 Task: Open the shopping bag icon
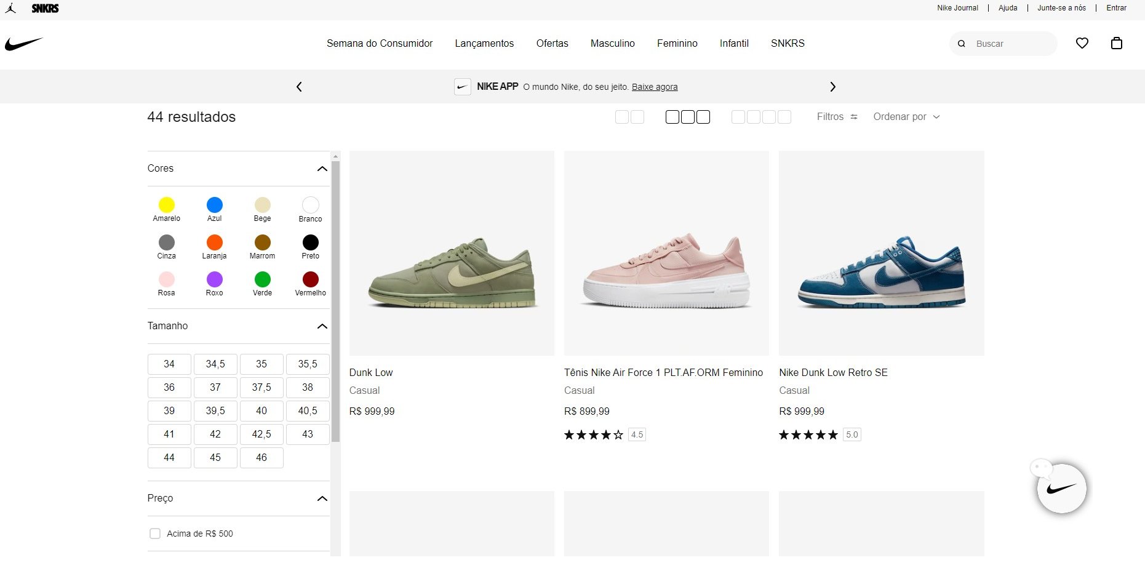pyautogui.click(x=1116, y=43)
